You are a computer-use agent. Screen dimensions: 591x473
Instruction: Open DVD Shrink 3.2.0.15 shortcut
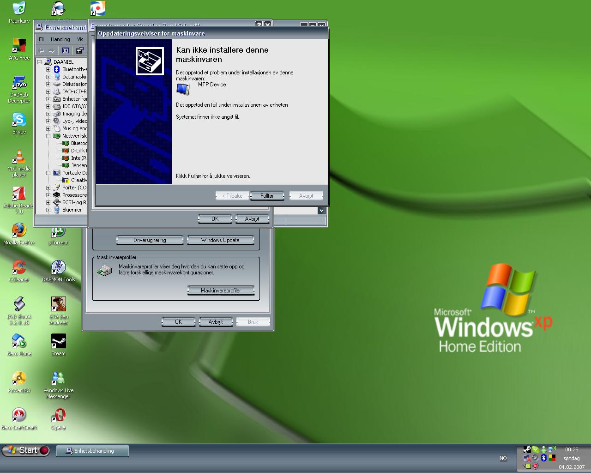click(19, 311)
